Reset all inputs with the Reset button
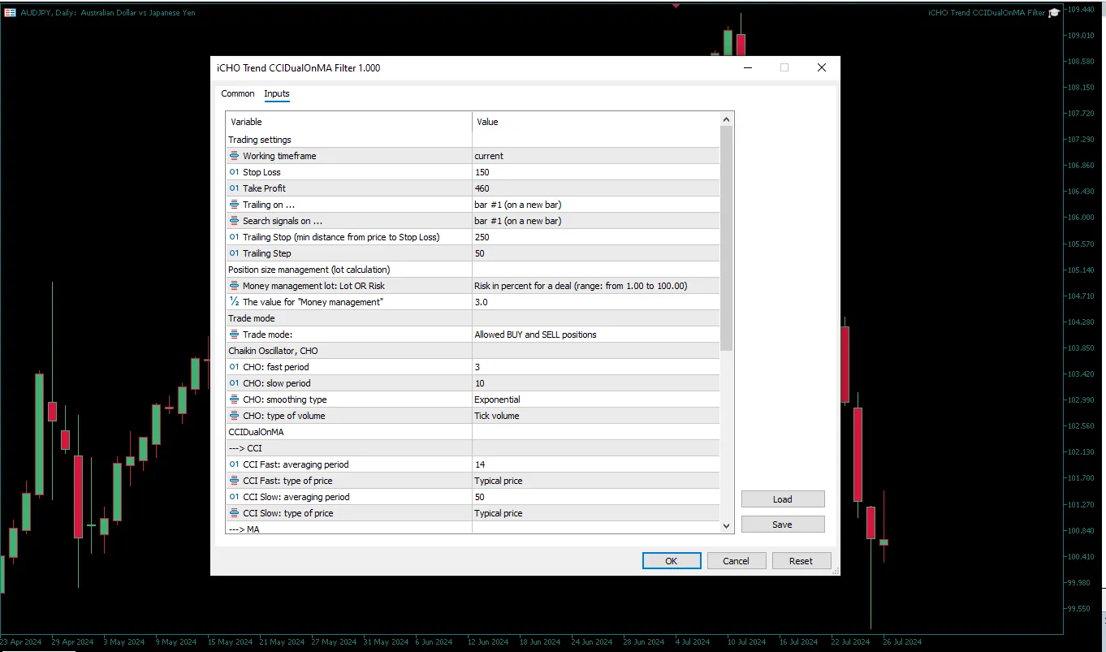The height and width of the screenshot is (652, 1106). 800,561
